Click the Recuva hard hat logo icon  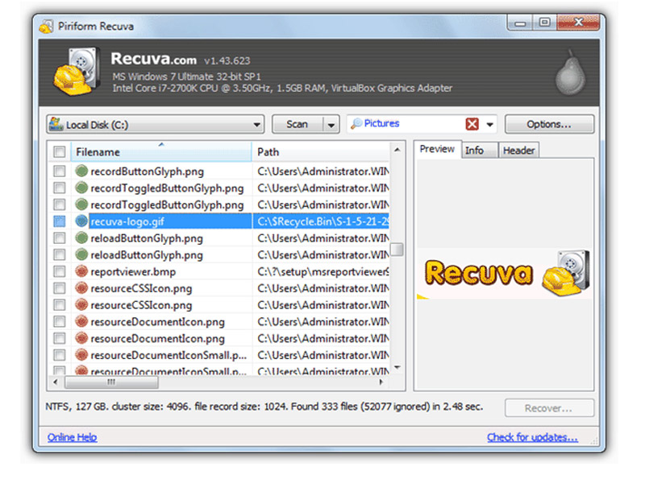(x=77, y=71)
